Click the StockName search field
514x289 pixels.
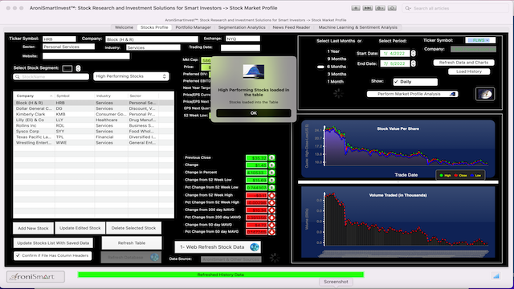(51, 77)
